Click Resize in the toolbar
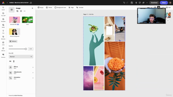The width and height of the screenshot is (173, 97). (41, 8)
